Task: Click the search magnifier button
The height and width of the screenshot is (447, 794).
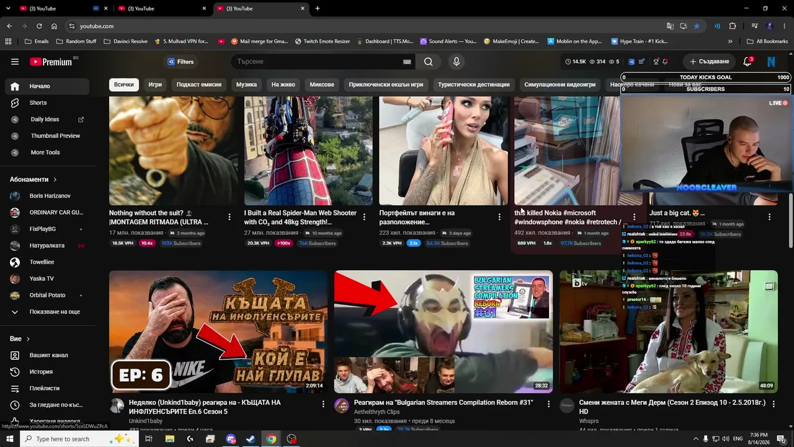Action: pyautogui.click(x=429, y=61)
